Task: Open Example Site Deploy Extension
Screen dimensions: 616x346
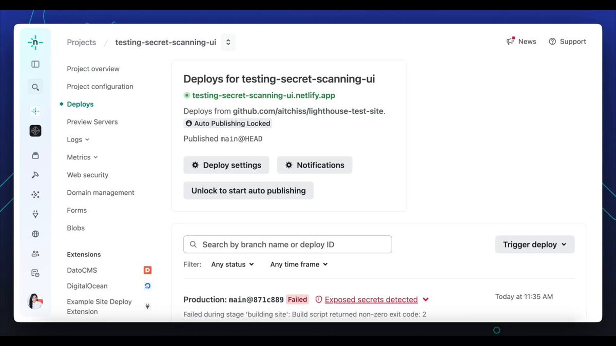Action: click(100, 307)
